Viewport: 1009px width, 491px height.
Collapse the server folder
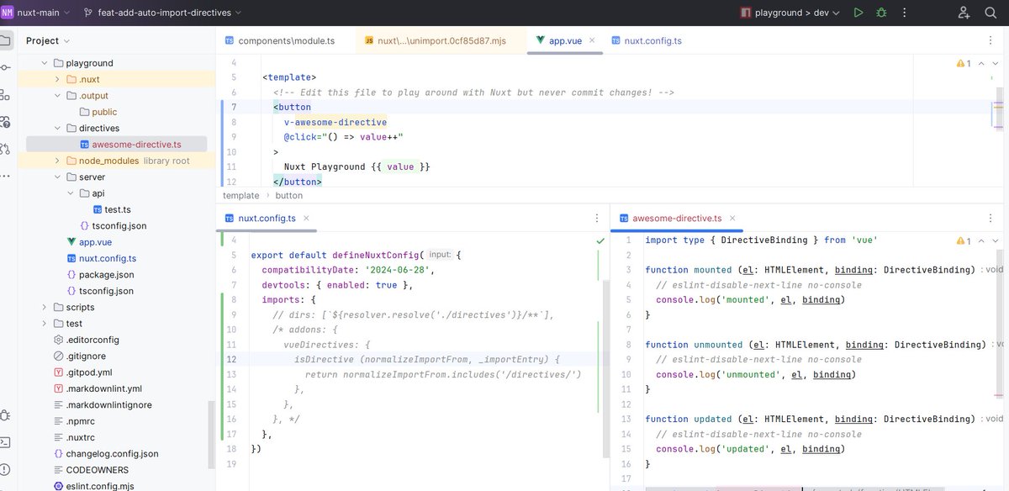point(58,177)
